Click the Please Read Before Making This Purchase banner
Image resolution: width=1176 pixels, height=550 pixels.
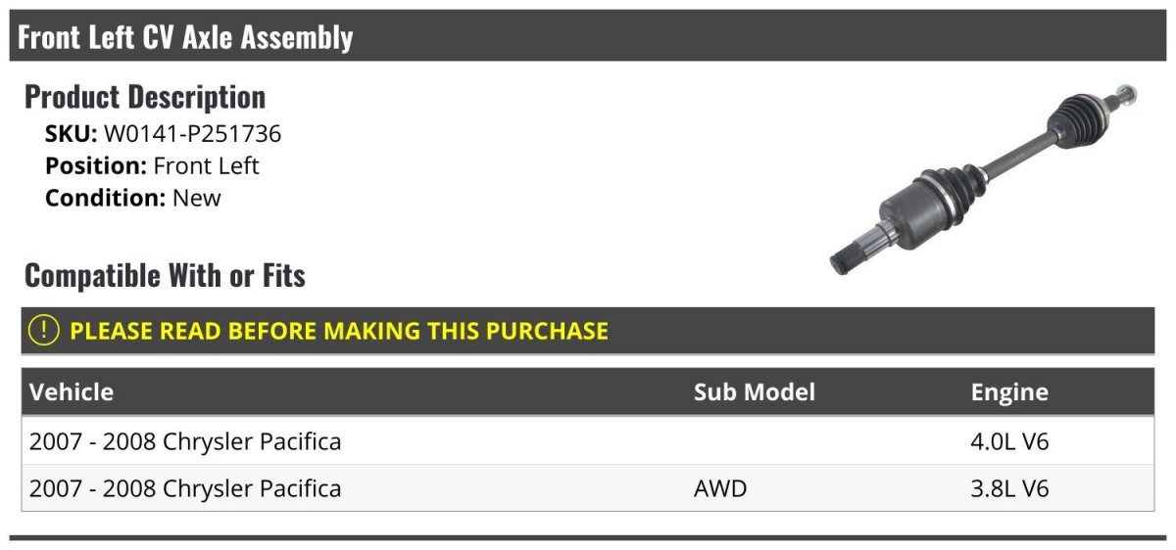[588, 331]
